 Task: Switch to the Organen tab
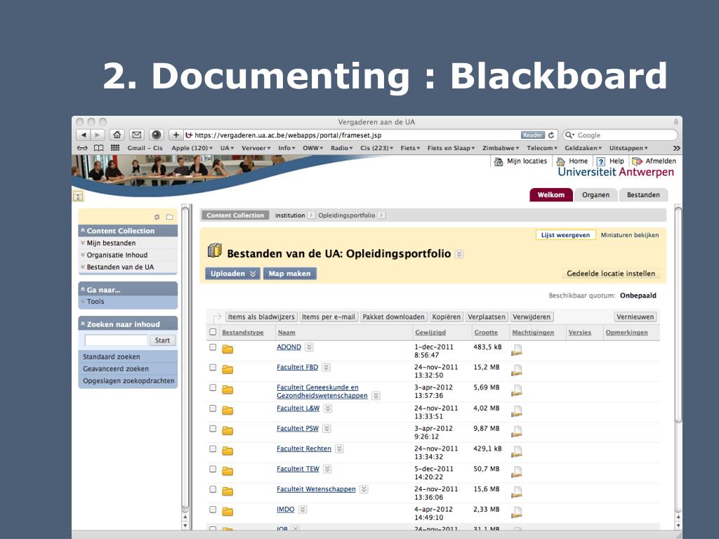click(595, 195)
